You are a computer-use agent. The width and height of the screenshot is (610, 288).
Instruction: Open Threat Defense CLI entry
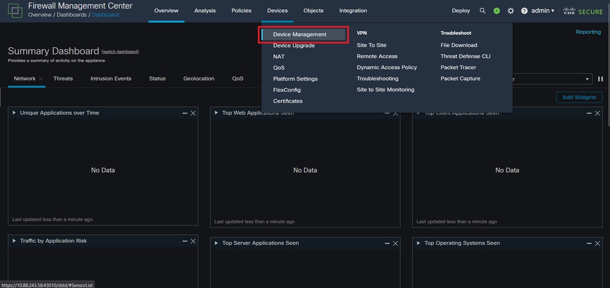[x=465, y=56]
